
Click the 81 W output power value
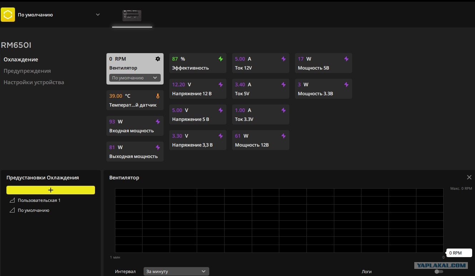point(116,147)
